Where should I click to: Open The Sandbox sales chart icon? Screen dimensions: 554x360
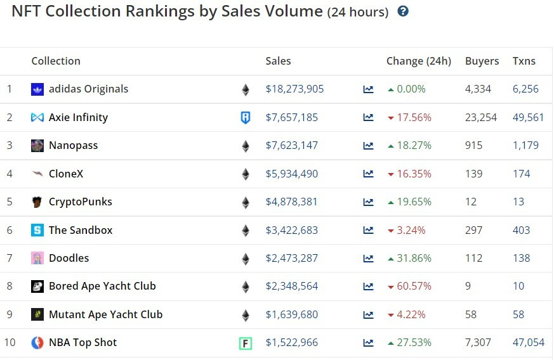[368, 231]
